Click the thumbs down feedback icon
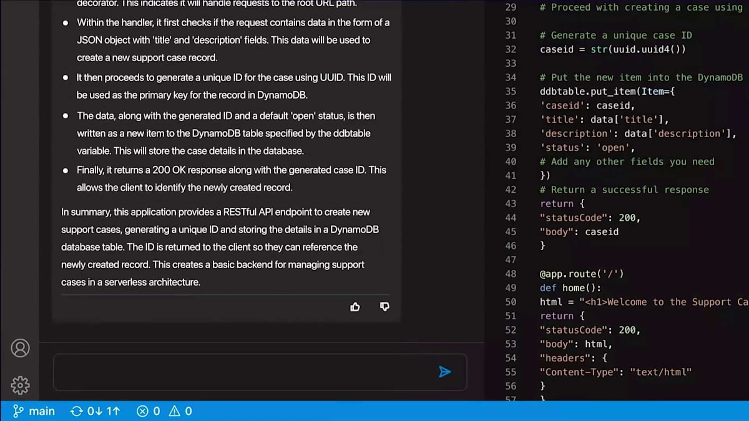This screenshot has height=421, width=749. (x=384, y=306)
